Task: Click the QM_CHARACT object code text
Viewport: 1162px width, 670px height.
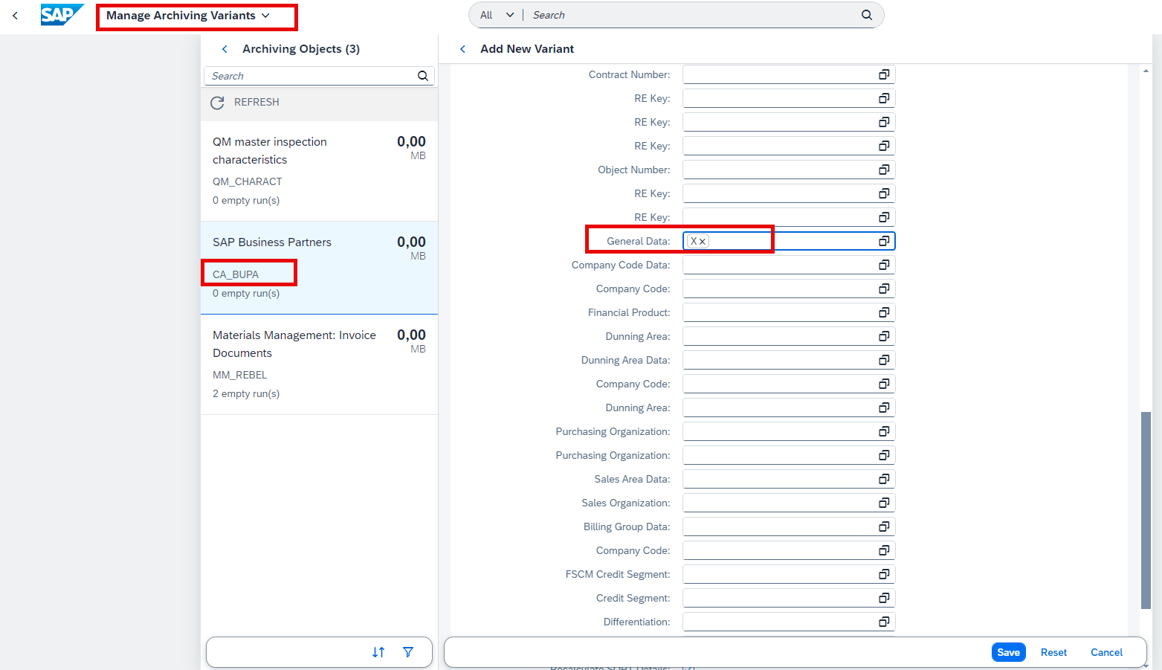Action: pos(248,181)
